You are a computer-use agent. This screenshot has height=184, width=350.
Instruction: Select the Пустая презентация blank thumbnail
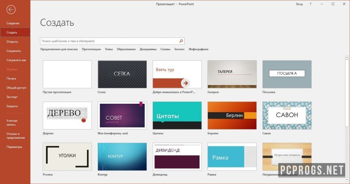67,74
